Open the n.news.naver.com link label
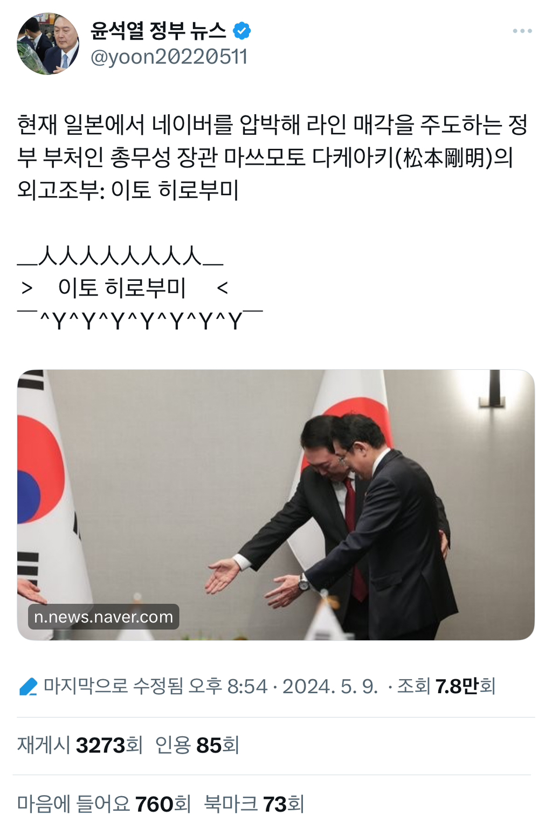The image size is (552, 828). 103,617
